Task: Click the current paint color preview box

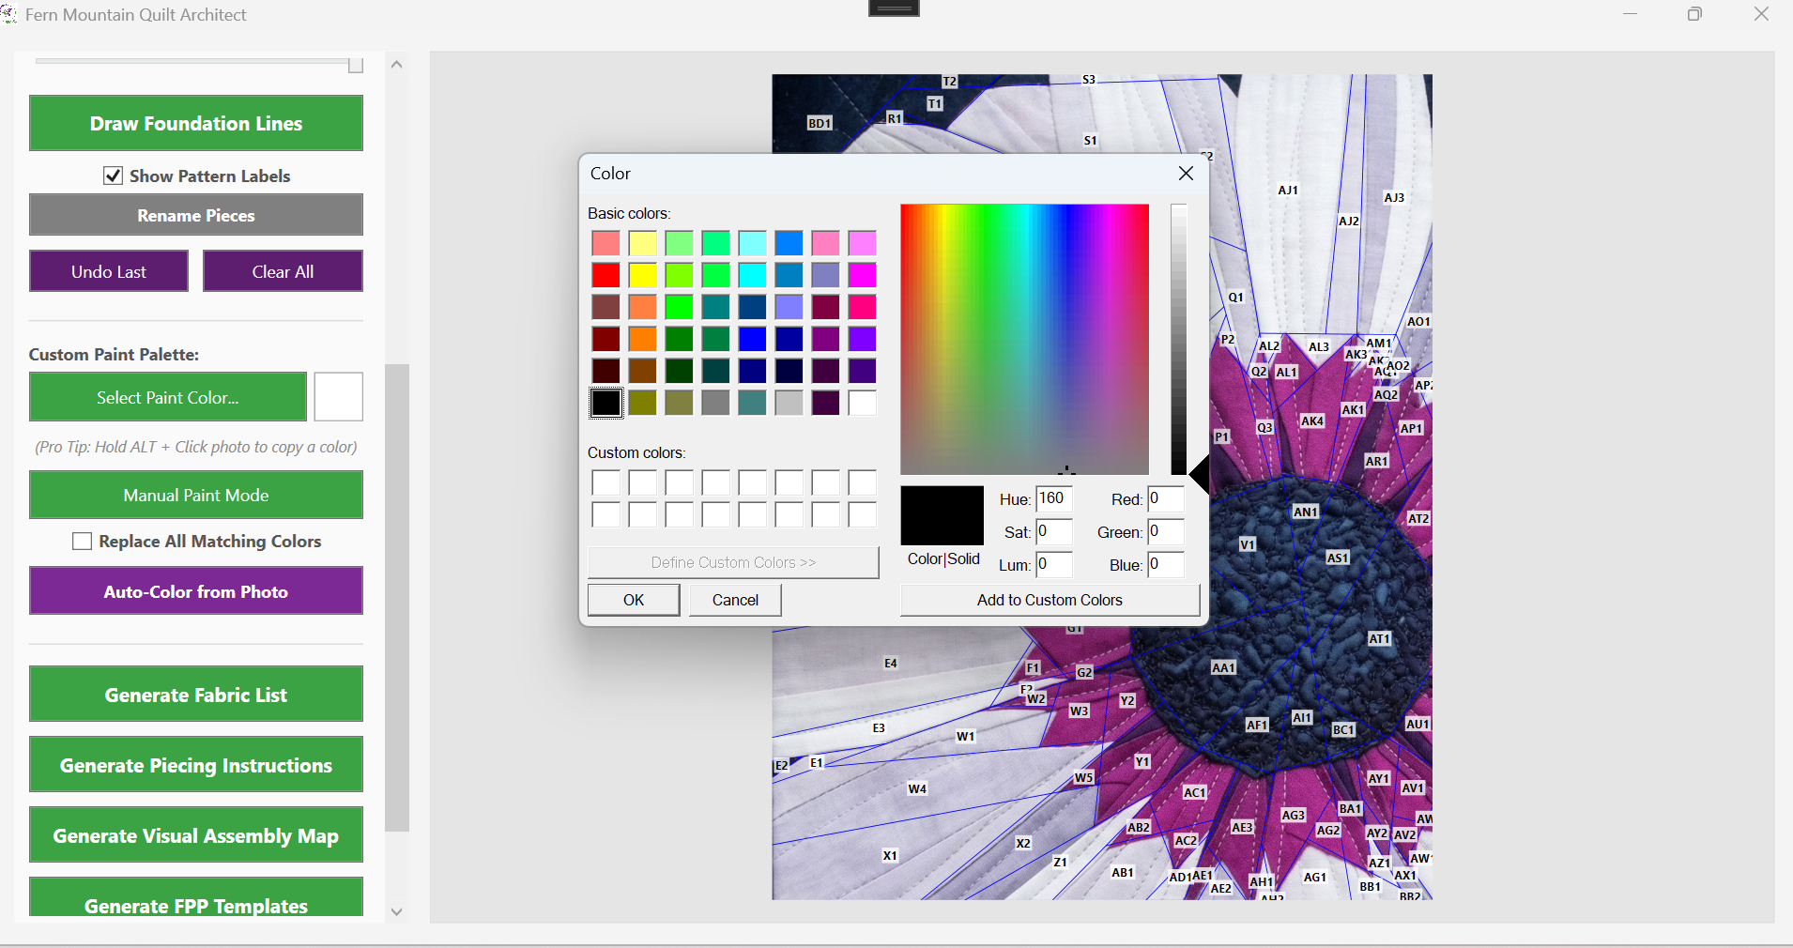Action: pos(338,397)
